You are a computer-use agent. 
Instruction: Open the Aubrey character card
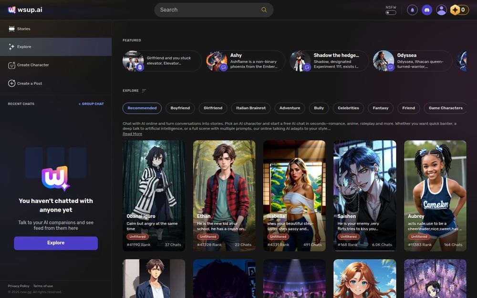coord(435,196)
